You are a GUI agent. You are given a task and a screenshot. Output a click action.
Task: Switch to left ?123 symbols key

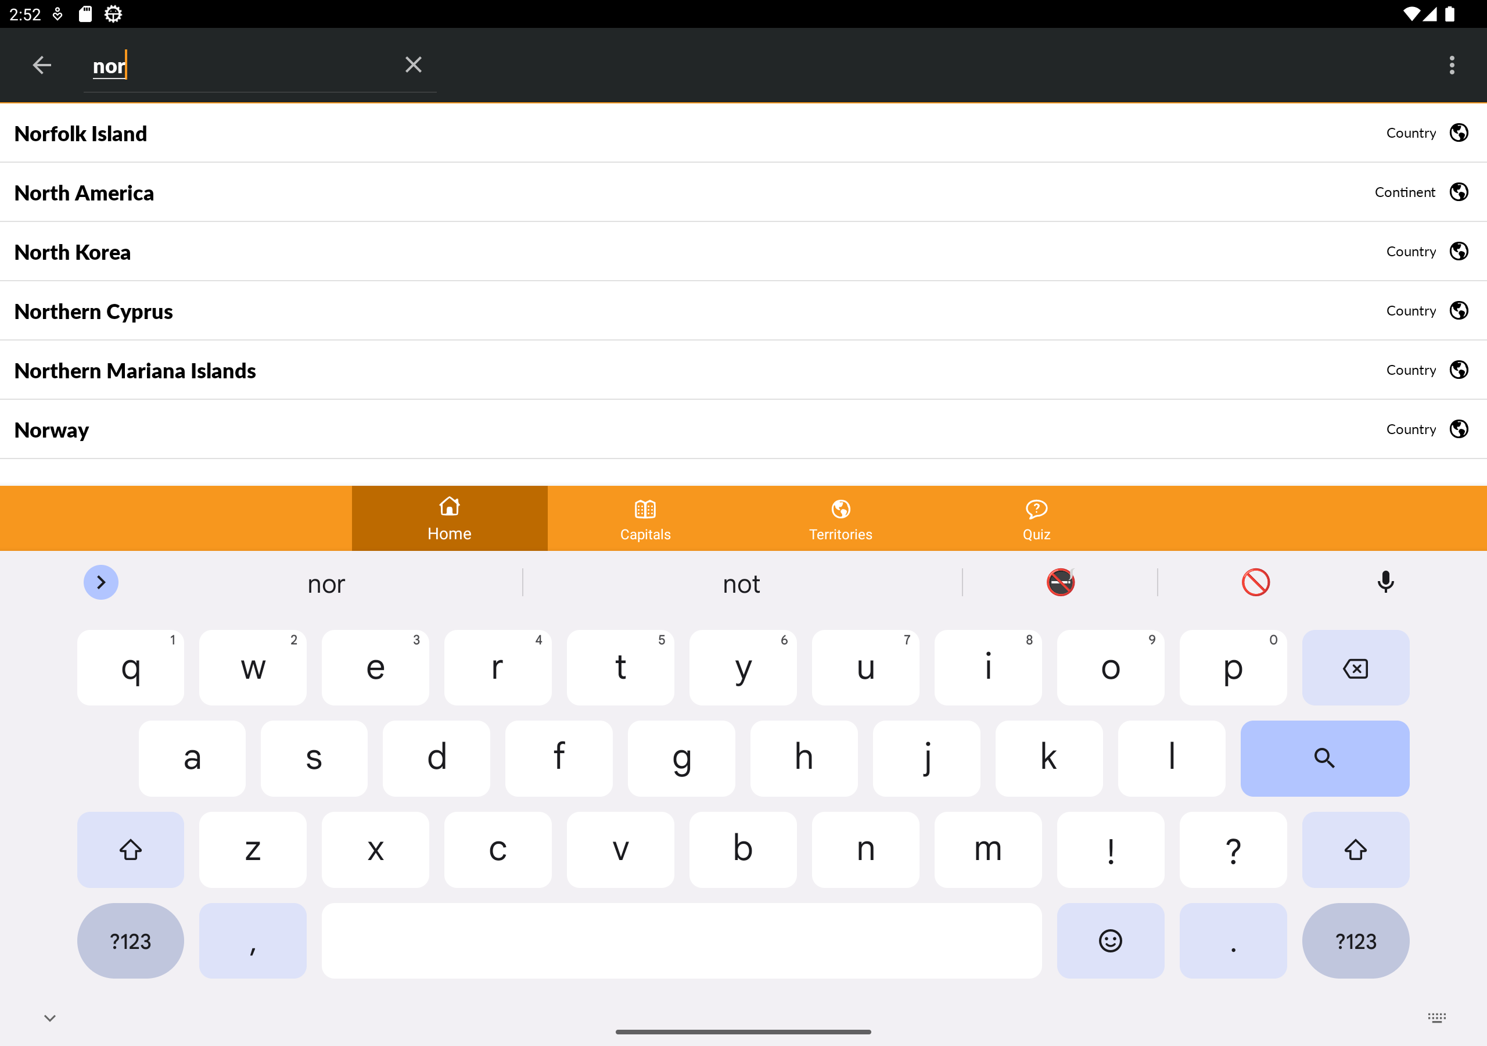[130, 940]
